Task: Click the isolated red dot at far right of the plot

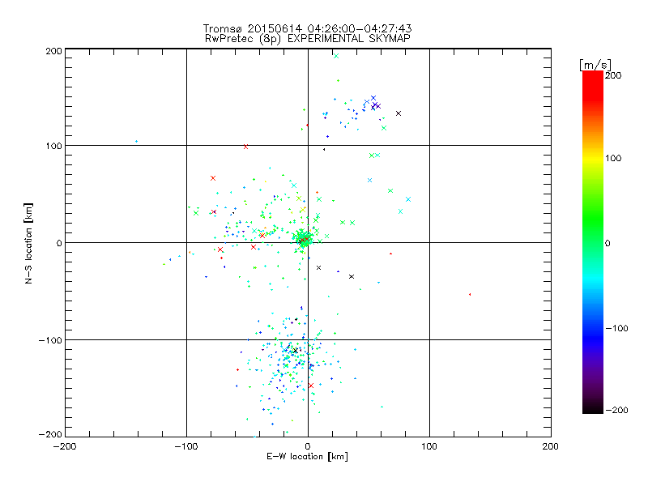Action: click(470, 294)
